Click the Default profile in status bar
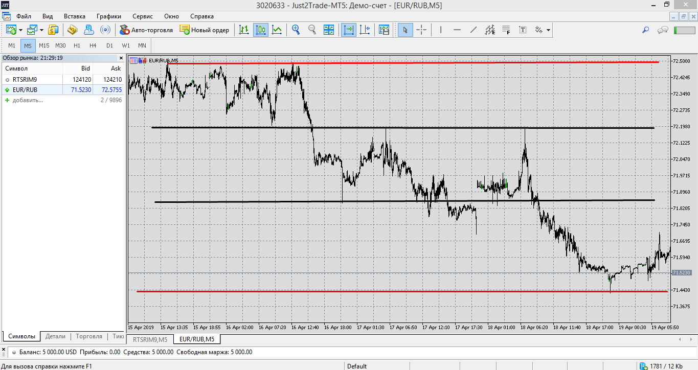This screenshot has width=698, height=370. coord(357,366)
